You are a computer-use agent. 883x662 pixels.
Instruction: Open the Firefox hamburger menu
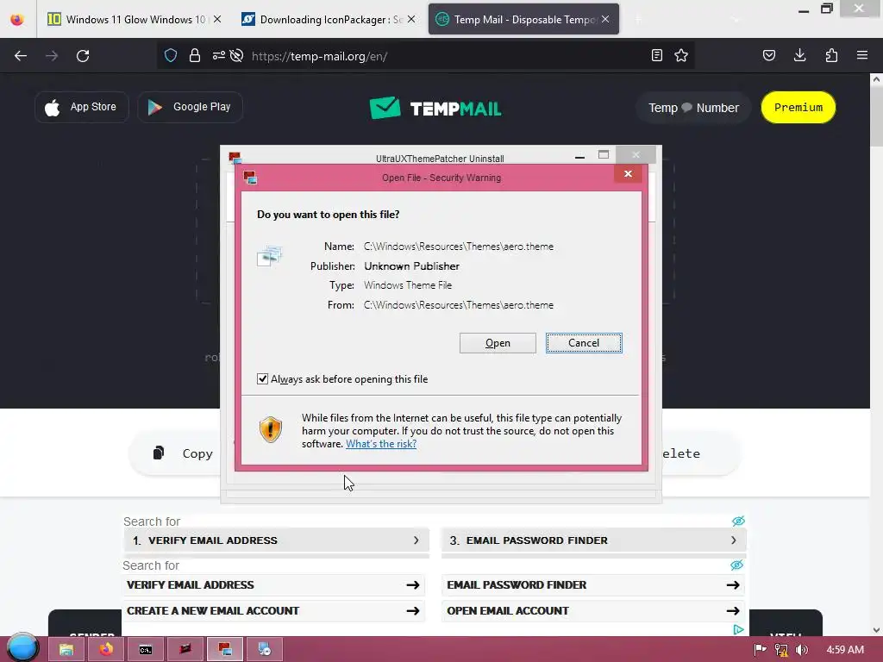pos(862,55)
